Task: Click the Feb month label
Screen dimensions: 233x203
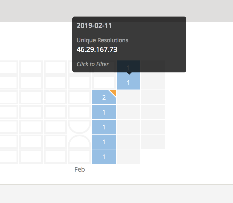Action: point(79,169)
